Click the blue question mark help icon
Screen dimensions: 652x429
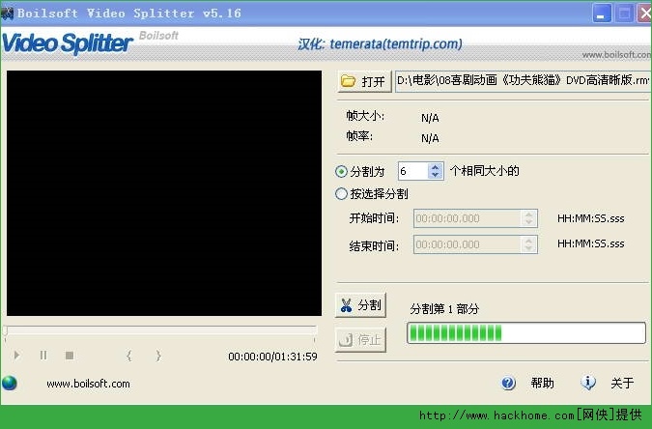(x=509, y=384)
